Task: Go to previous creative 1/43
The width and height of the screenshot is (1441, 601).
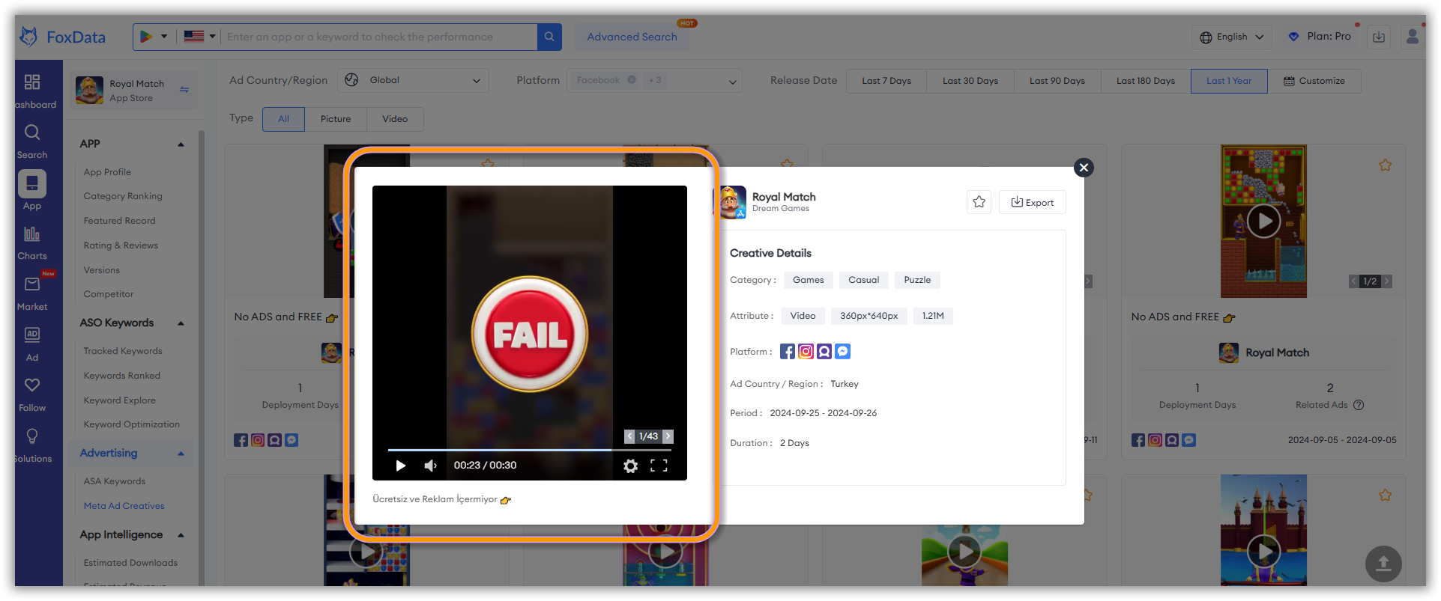Action: click(630, 436)
